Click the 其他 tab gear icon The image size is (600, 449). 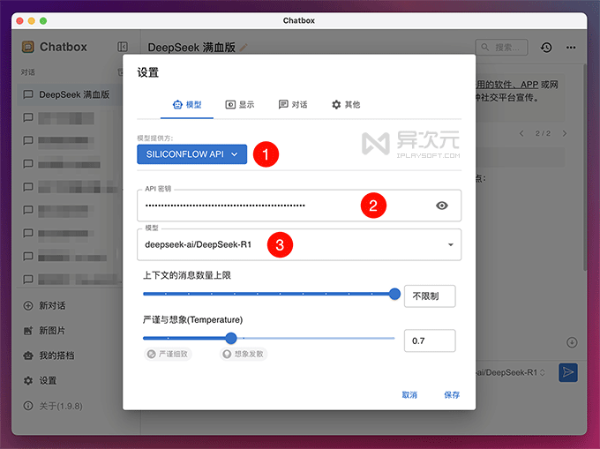336,104
